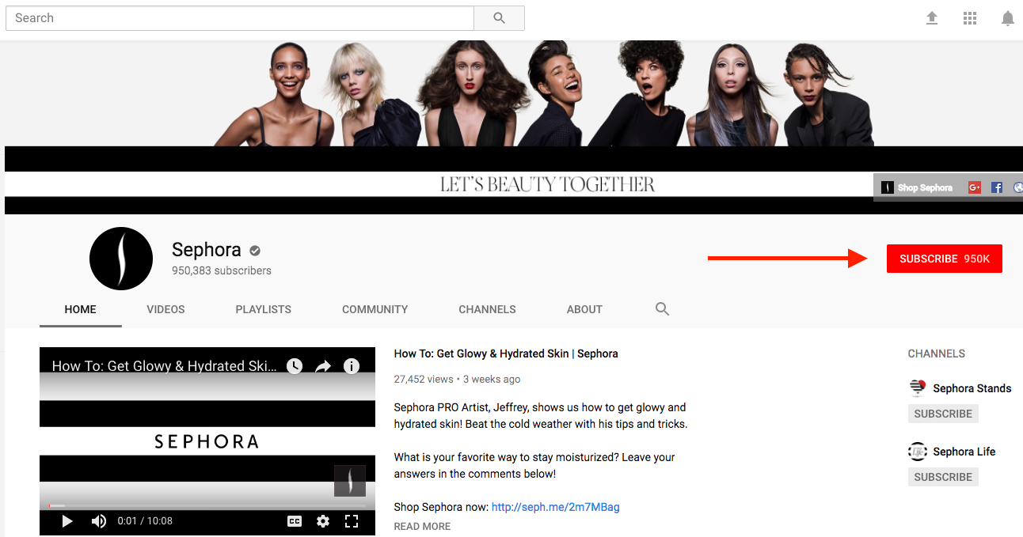
Task: Go to the CHANNELS tab
Action: [487, 309]
